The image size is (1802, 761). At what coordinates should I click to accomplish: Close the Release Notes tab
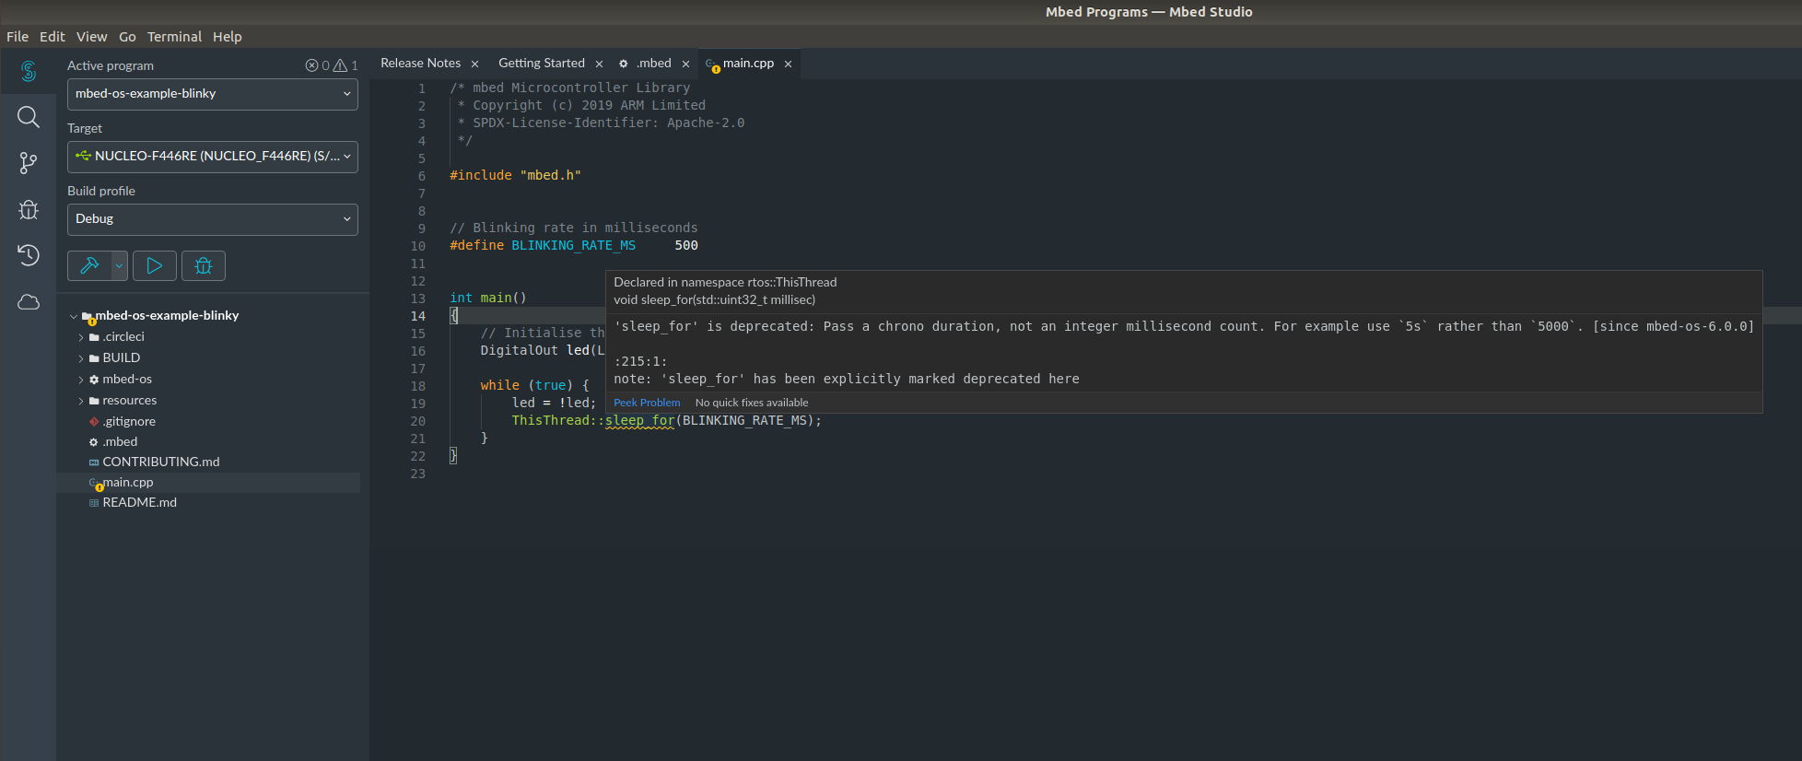click(475, 64)
